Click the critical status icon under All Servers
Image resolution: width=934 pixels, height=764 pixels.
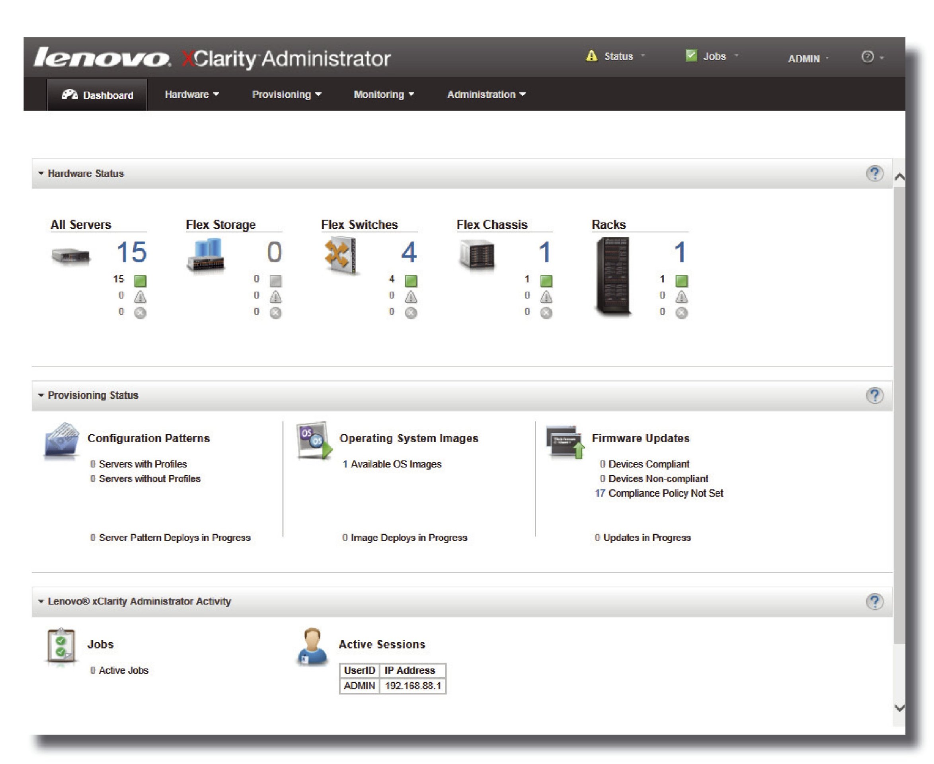point(140,313)
